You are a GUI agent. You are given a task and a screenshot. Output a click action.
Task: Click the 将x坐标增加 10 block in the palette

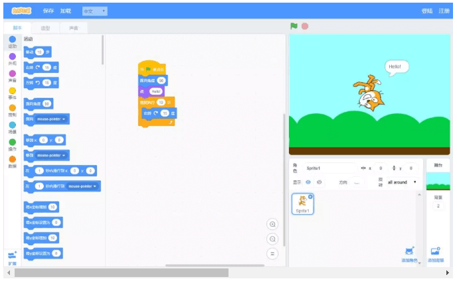click(41, 207)
